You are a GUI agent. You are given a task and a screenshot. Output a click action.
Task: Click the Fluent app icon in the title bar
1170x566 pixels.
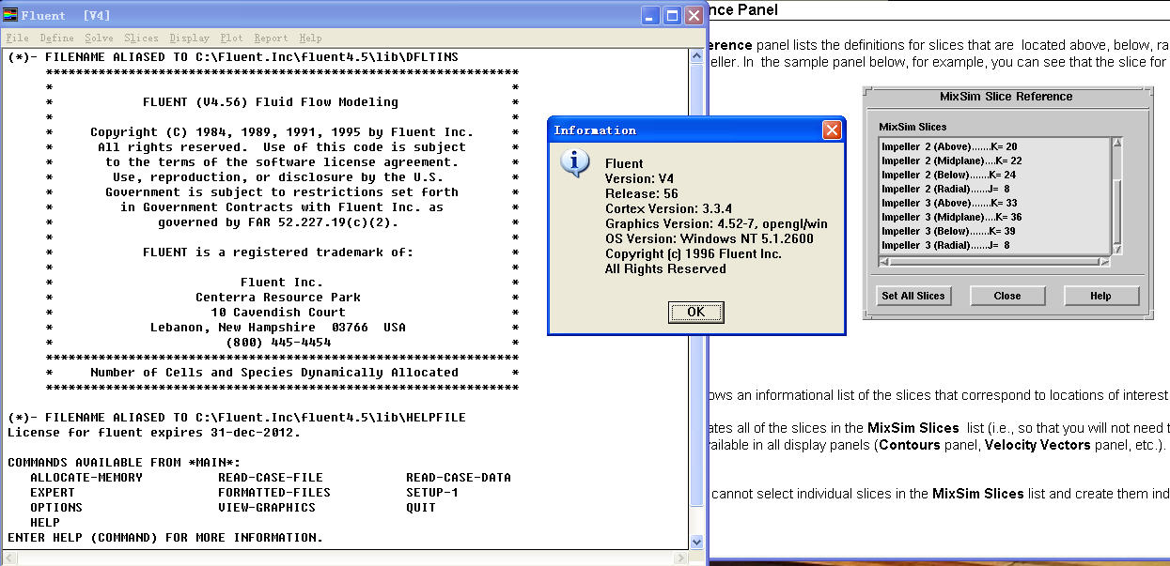[x=11, y=15]
